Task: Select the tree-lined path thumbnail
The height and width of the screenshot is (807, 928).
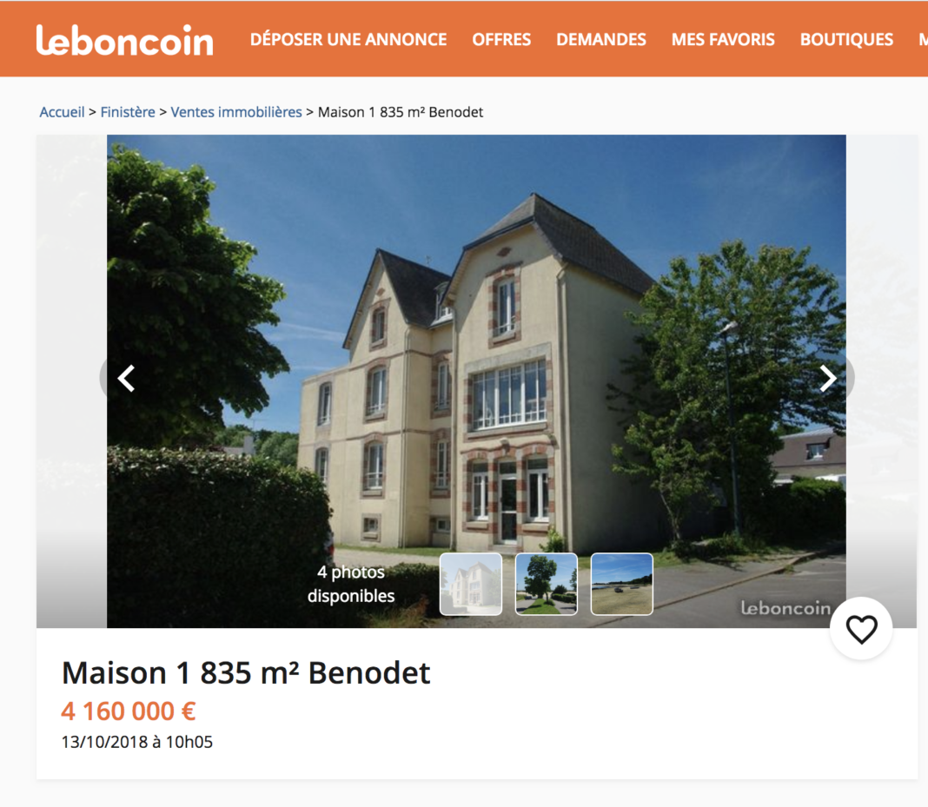Action: pos(547,584)
